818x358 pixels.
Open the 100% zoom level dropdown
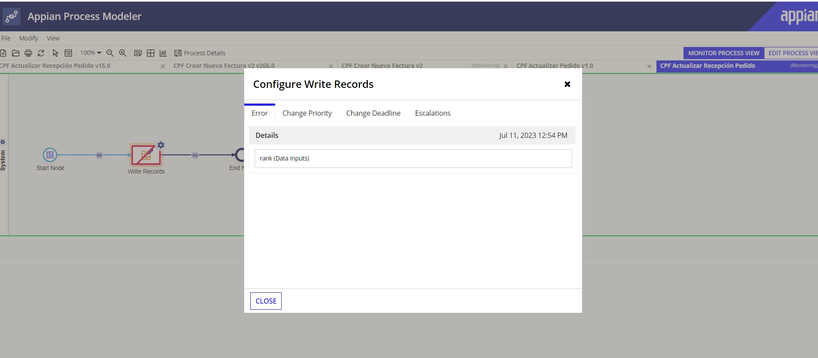(x=91, y=53)
